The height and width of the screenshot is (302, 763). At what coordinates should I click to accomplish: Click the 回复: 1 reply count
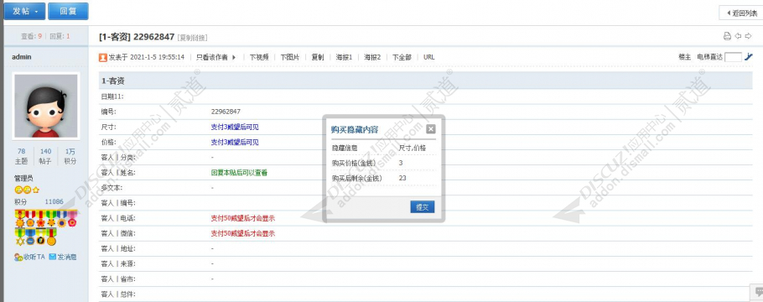coord(60,36)
